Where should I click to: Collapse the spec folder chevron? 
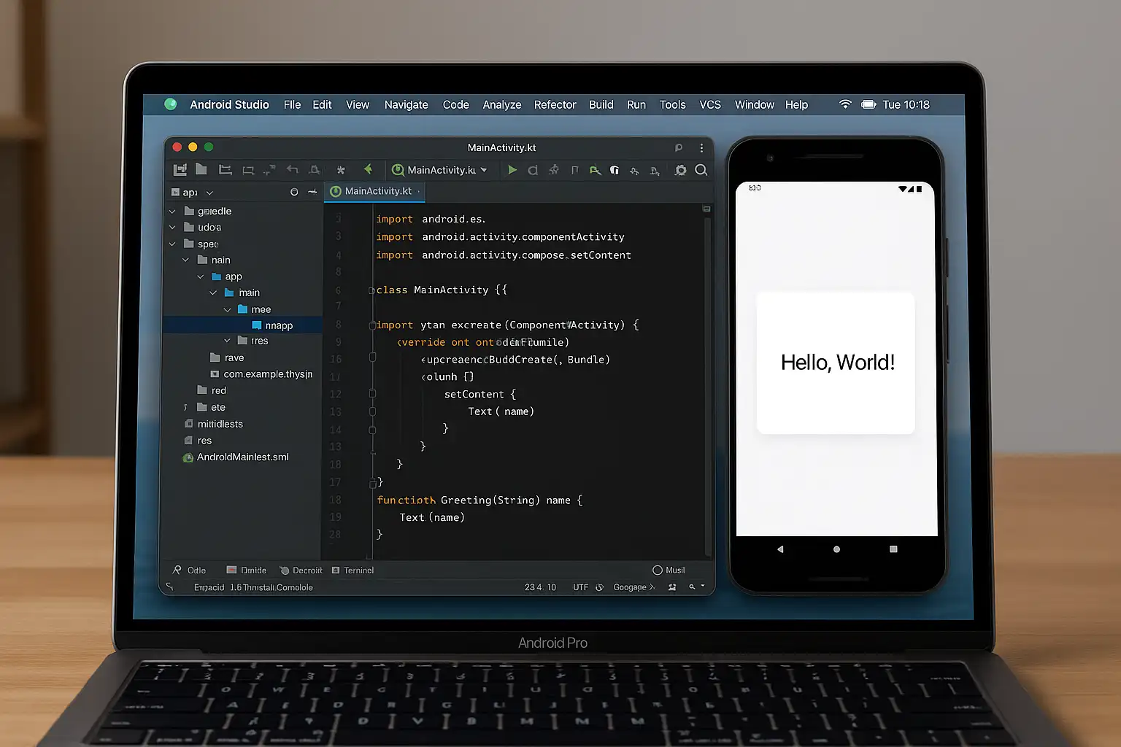tap(172, 244)
